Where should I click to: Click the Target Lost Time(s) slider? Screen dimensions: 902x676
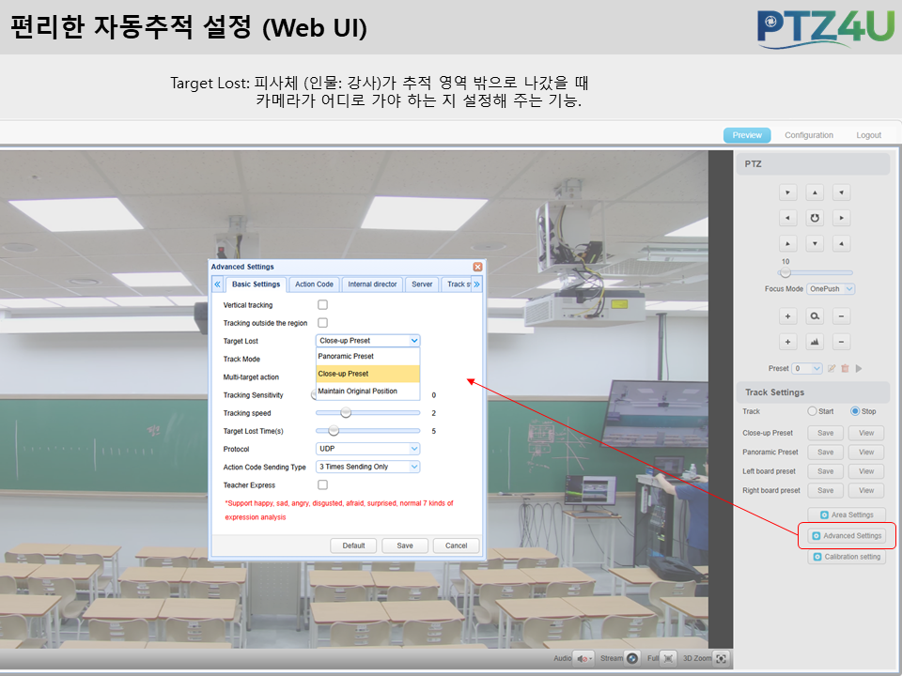pyautogui.click(x=367, y=431)
